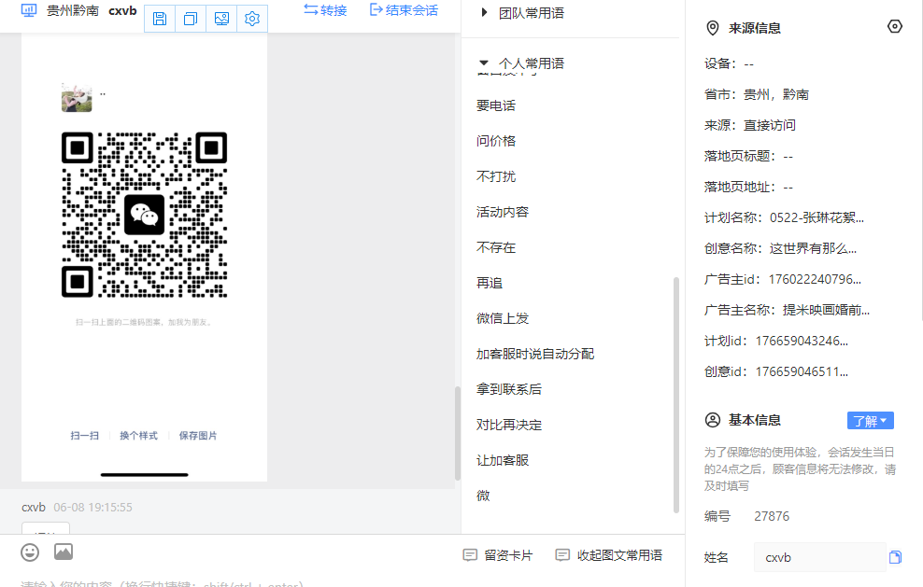Click the chat area vertical scrollbar

[458, 434]
